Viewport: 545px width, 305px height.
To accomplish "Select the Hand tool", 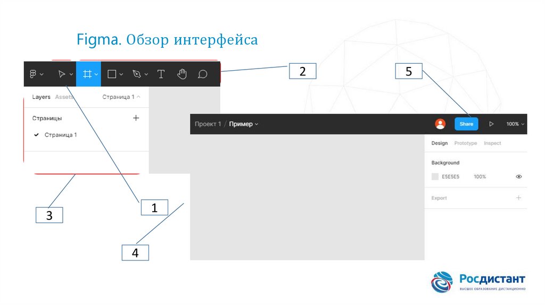I will click(182, 74).
